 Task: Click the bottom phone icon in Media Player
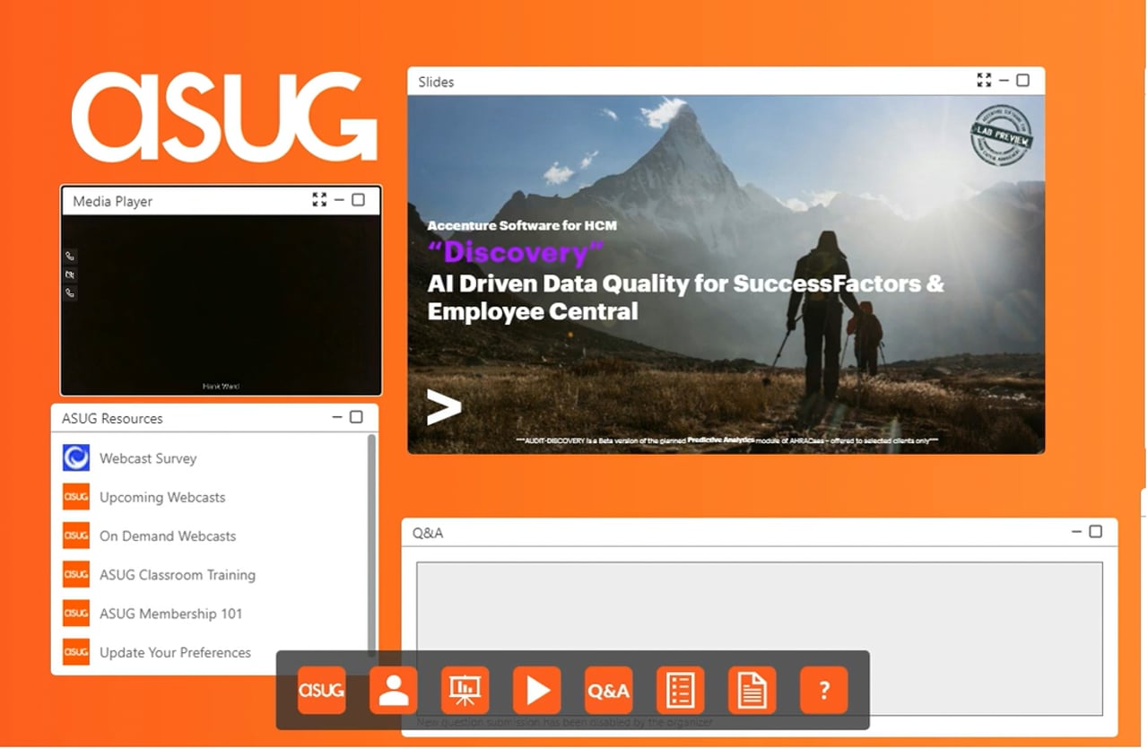(70, 292)
